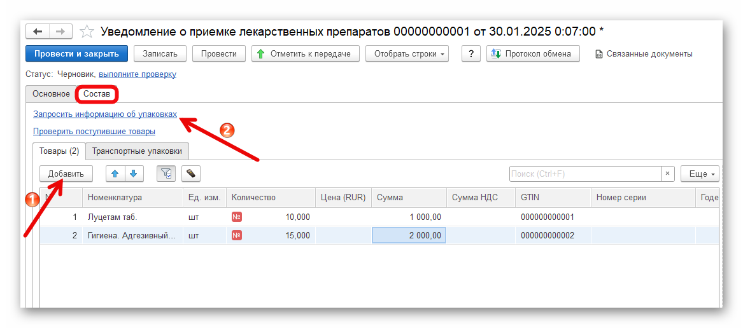Switch to the Состав tab

97,93
